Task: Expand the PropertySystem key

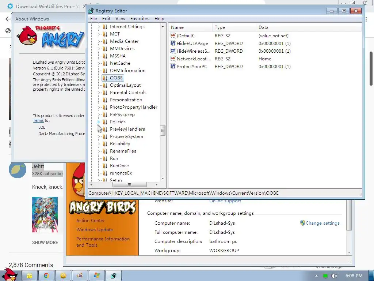Action: pyautogui.click(x=99, y=137)
